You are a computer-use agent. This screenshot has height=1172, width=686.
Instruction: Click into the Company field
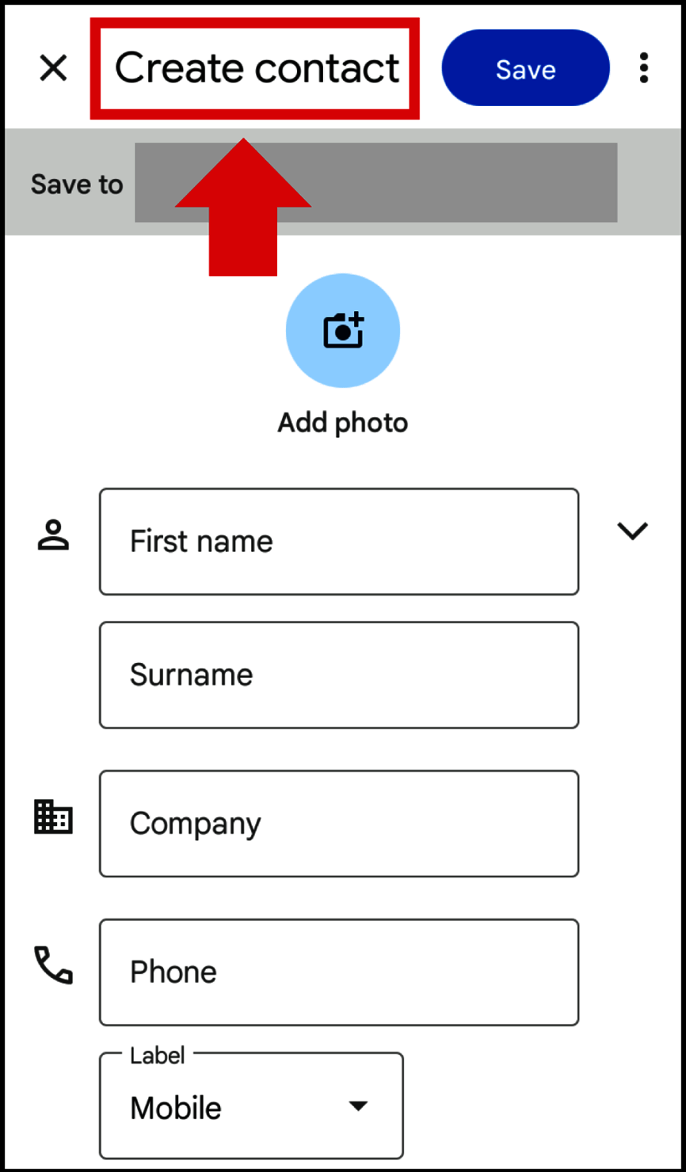click(x=338, y=824)
